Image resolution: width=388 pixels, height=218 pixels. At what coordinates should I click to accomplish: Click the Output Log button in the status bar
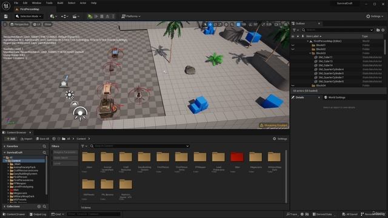click(38, 214)
